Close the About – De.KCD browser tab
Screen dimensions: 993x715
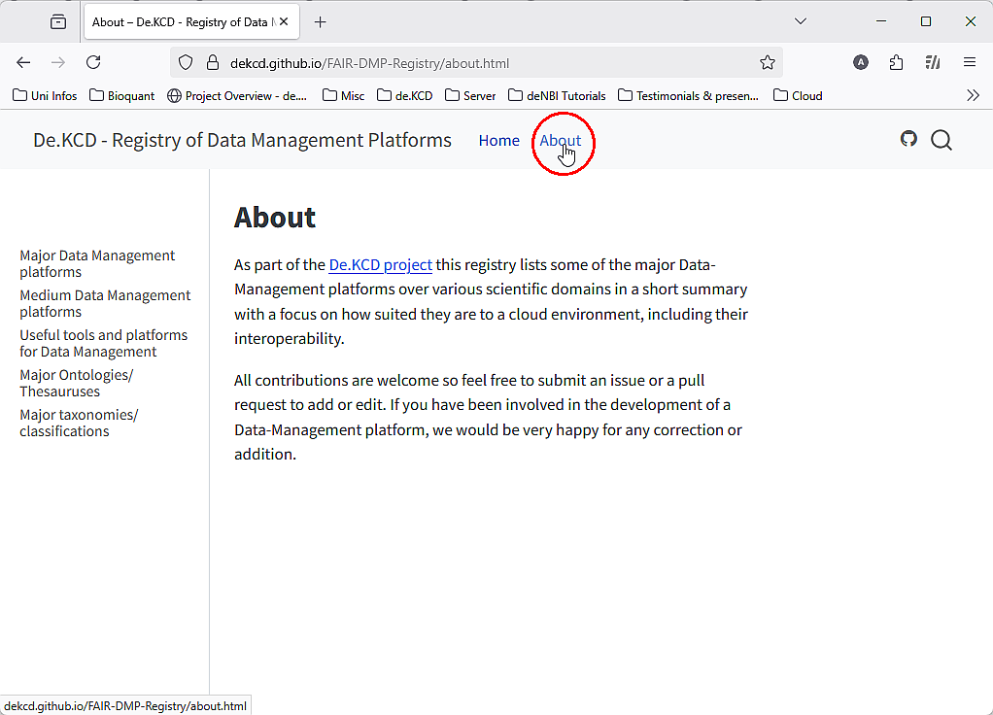click(284, 21)
